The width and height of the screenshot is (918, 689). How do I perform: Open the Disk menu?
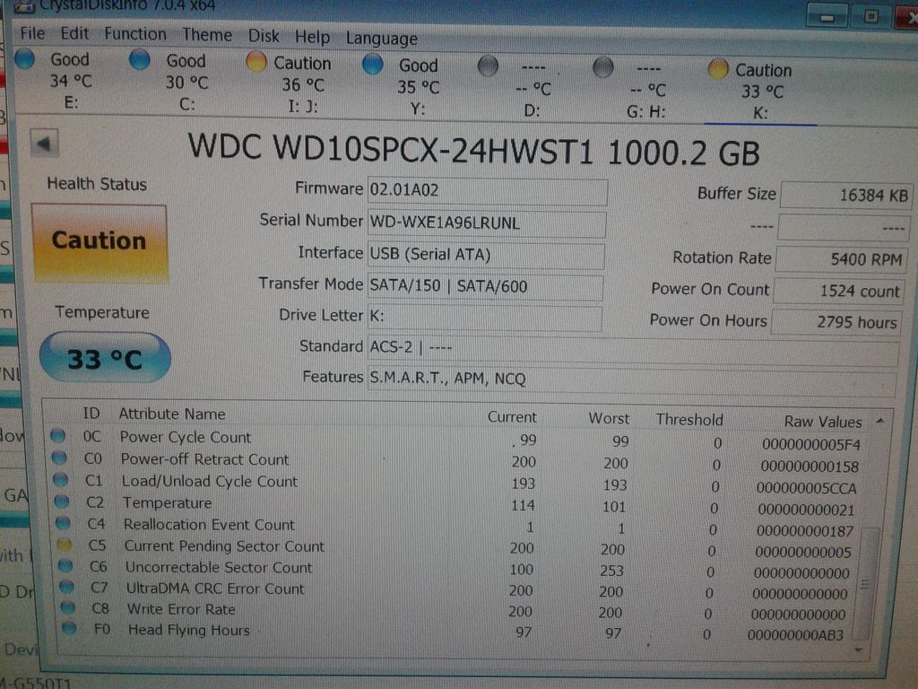tap(264, 36)
